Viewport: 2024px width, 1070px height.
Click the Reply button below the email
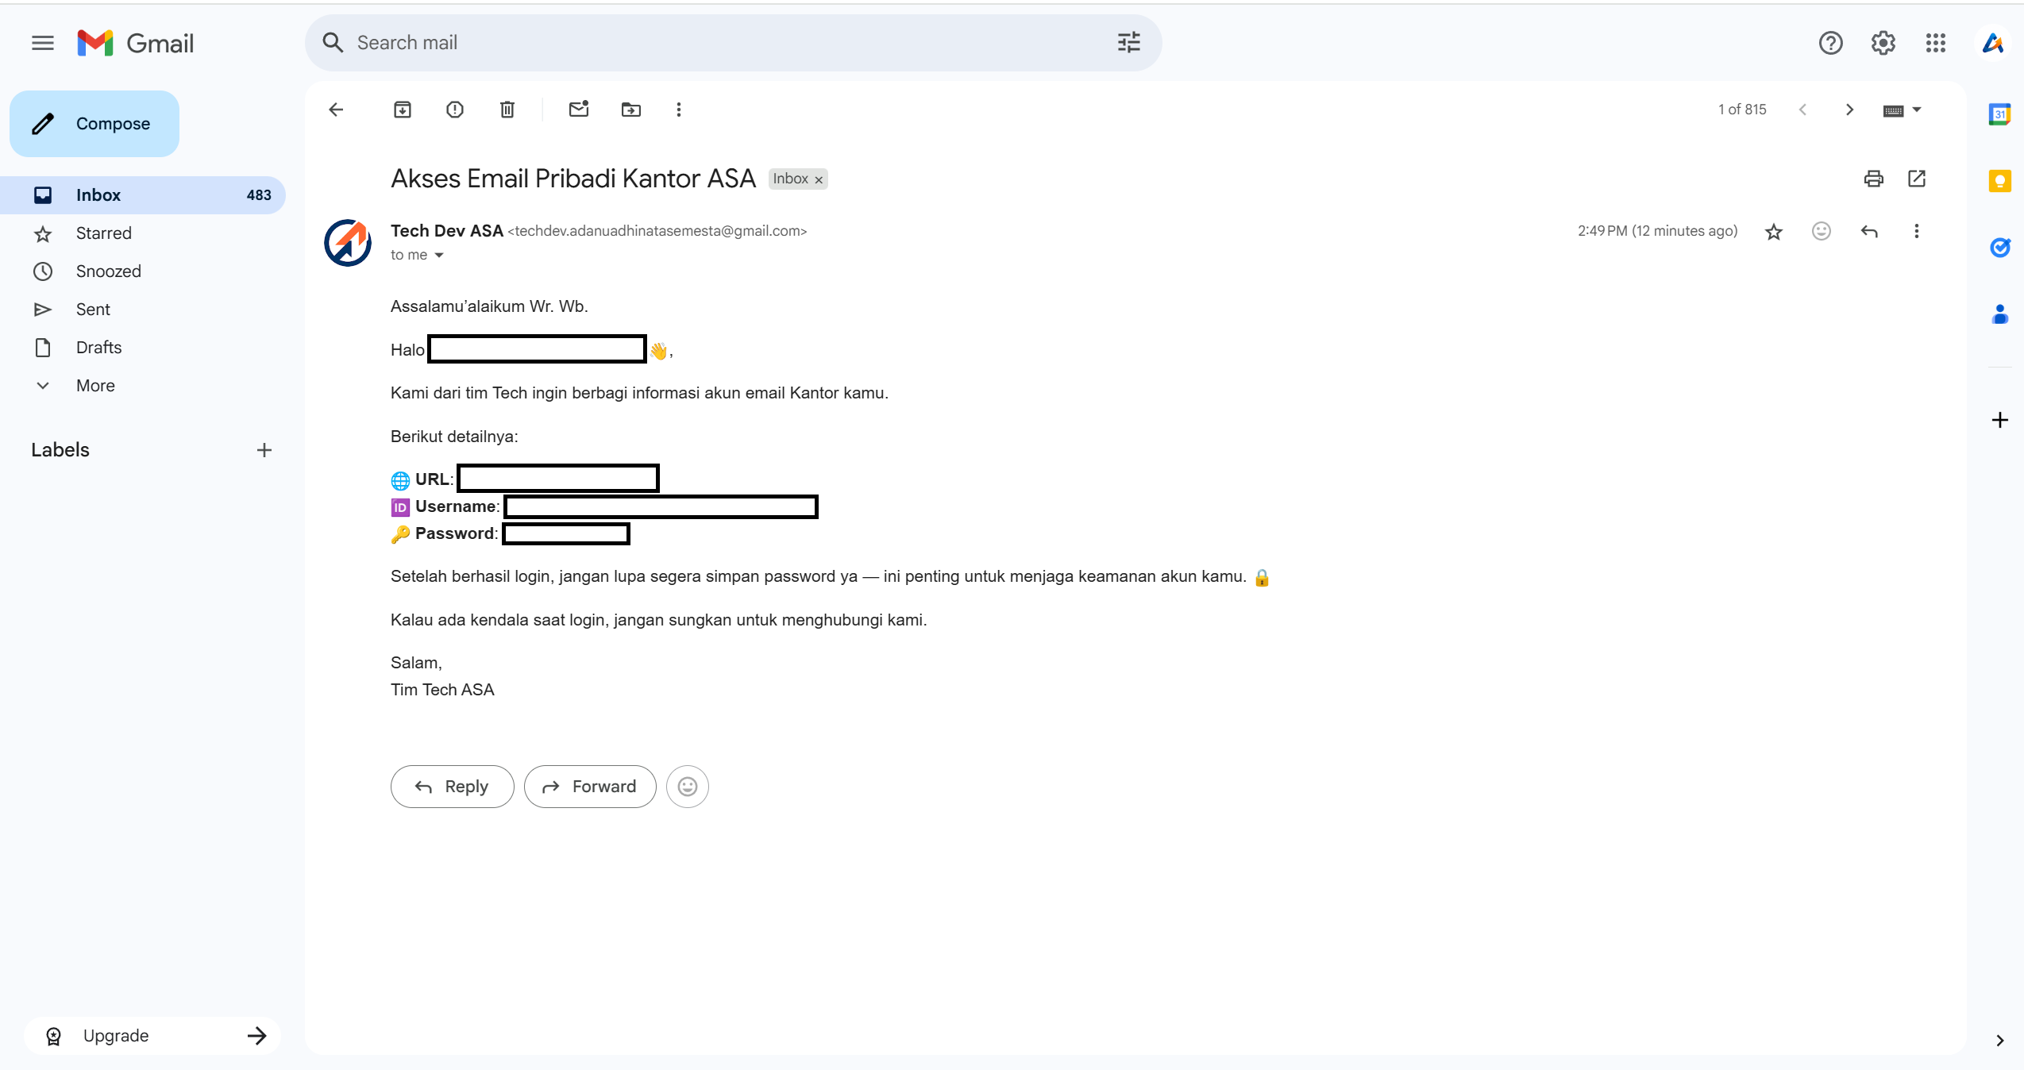[452, 787]
